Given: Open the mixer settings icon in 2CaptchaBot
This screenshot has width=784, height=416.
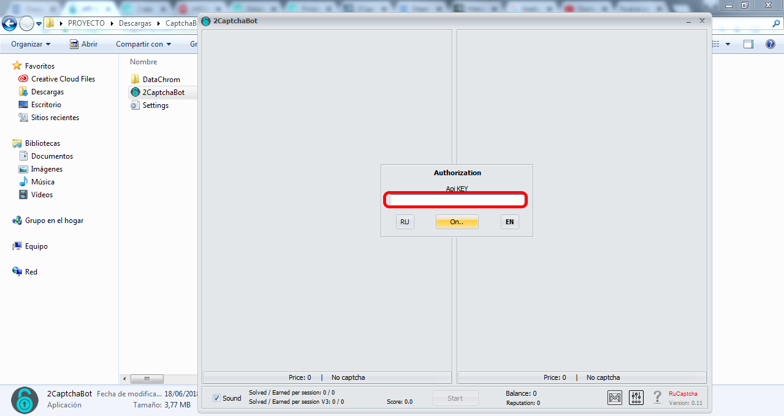Looking at the screenshot, I should tap(636, 398).
